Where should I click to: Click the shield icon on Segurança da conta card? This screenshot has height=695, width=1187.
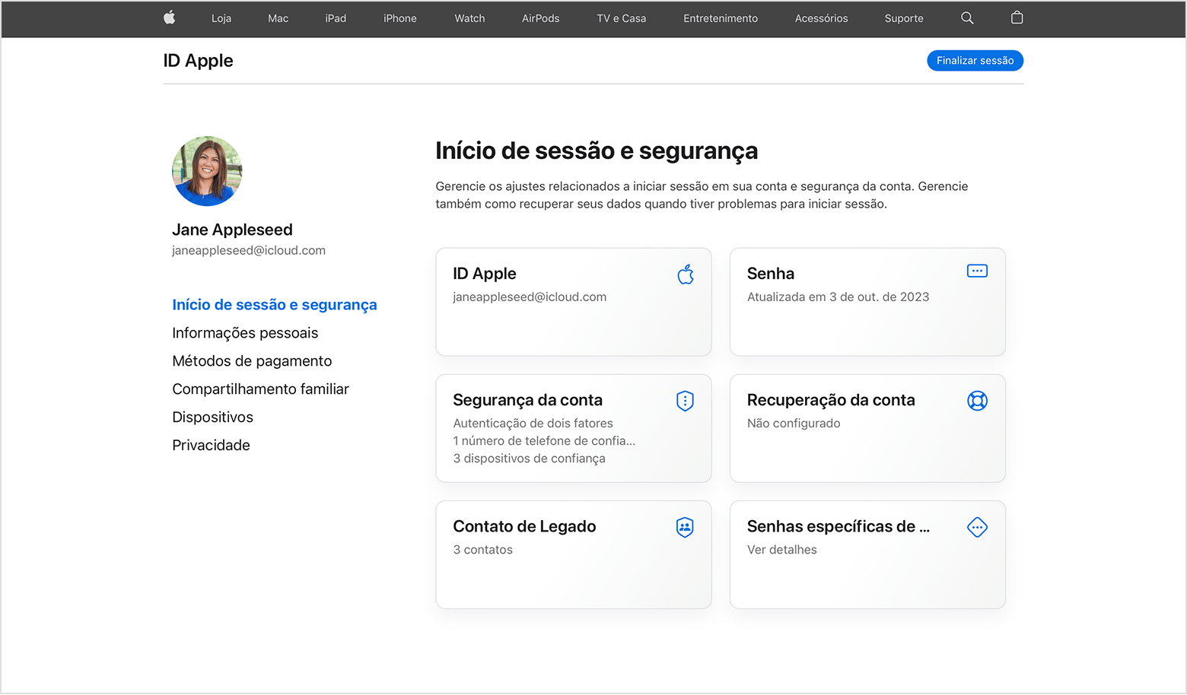pos(685,401)
